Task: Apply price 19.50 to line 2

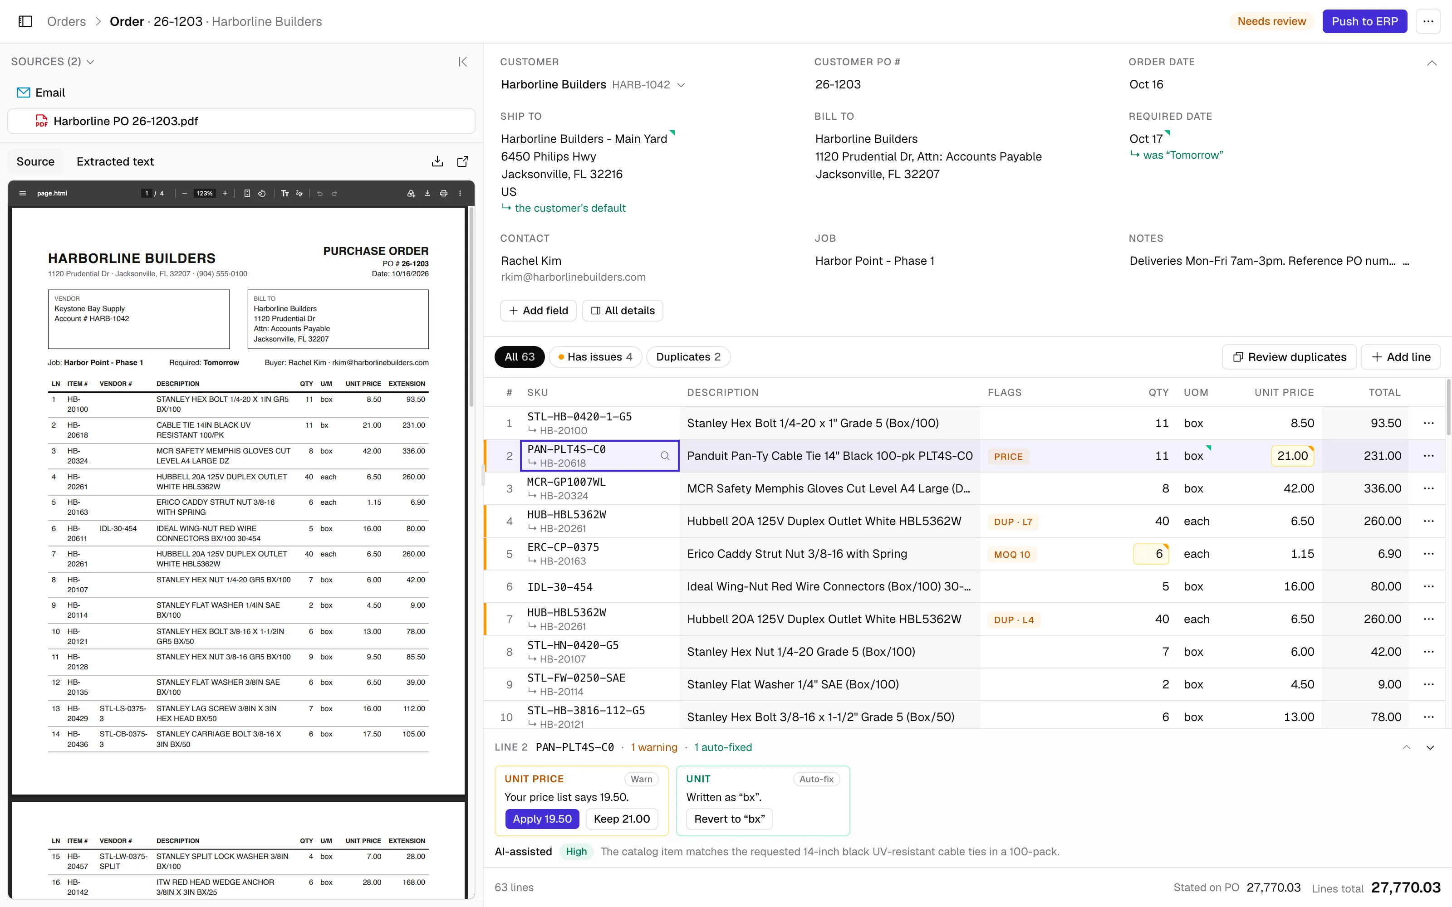Action: coord(542,819)
